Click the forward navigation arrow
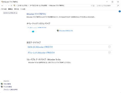This screenshot has height=93, width=121. click(6, 6)
